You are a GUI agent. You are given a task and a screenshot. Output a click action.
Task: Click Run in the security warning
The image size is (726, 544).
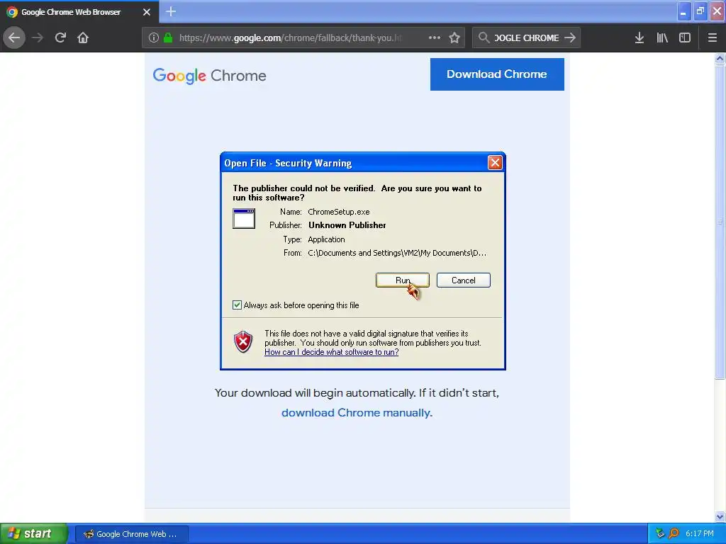tap(403, 280)
